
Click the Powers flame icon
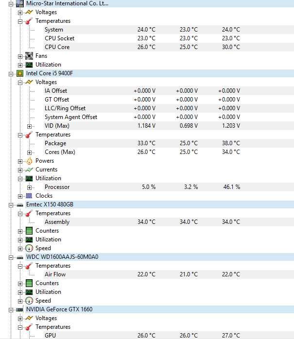(29, 161)
